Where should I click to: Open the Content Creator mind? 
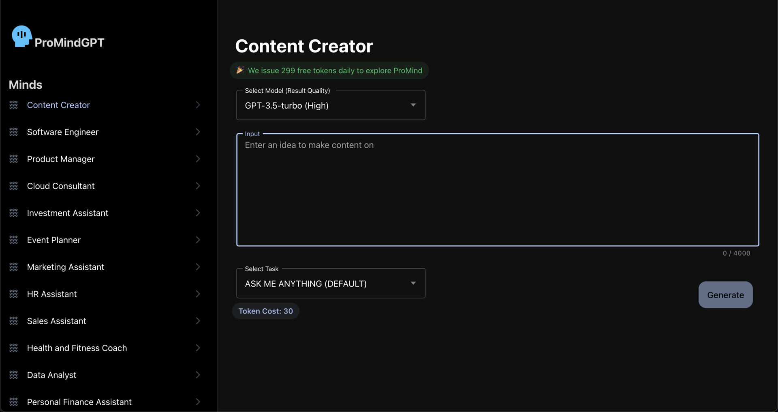pyautogui.click(x=58, y=105)
